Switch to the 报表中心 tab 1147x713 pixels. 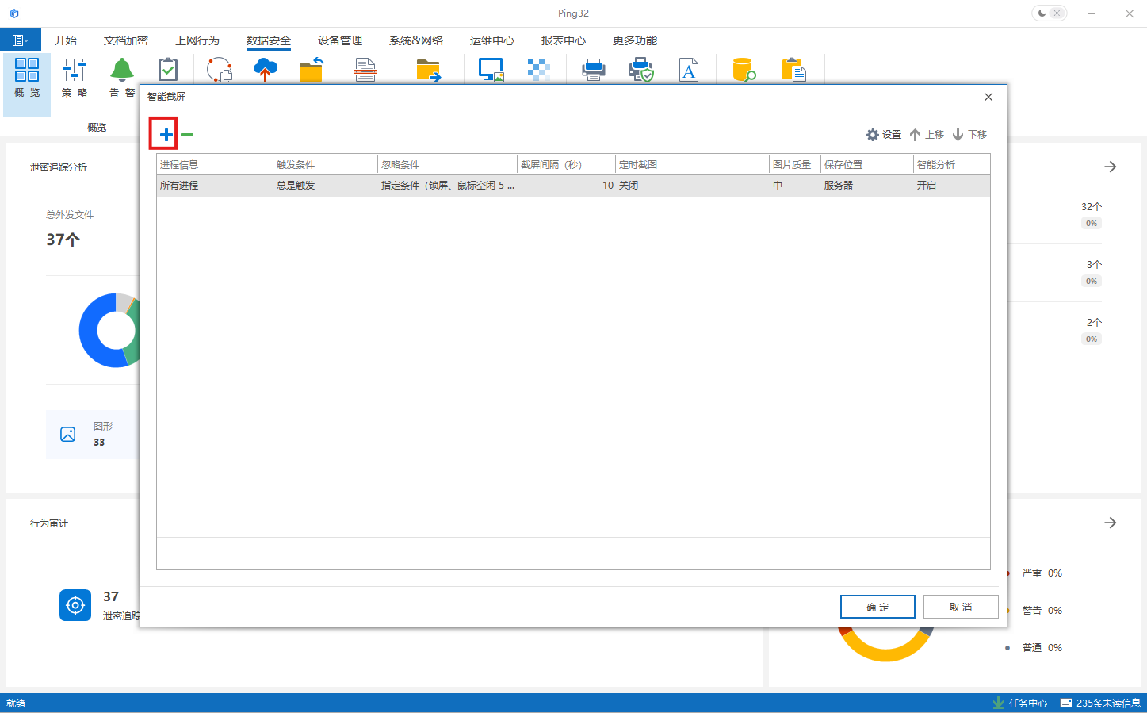click(564, 40)
